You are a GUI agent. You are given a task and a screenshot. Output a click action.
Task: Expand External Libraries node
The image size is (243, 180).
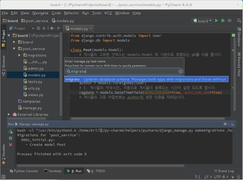click(x=9, y=114)
